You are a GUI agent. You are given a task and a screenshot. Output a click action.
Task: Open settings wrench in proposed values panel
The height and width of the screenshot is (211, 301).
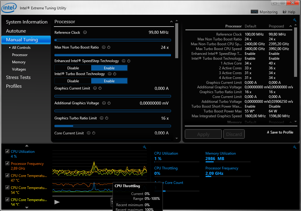[295, 20]
